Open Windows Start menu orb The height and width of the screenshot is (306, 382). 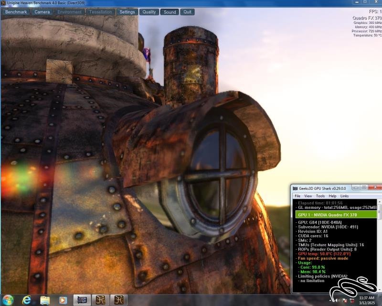(x=8, y=300)
